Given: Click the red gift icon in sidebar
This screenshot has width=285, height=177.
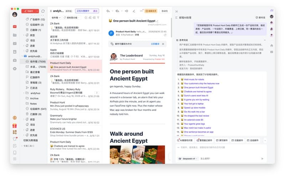Looking at the screenshot, I should 15,125.
